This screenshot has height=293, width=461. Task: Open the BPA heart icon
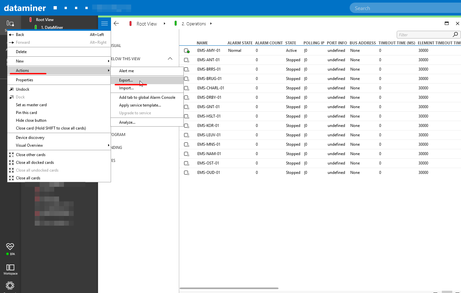tap(10, 247)
